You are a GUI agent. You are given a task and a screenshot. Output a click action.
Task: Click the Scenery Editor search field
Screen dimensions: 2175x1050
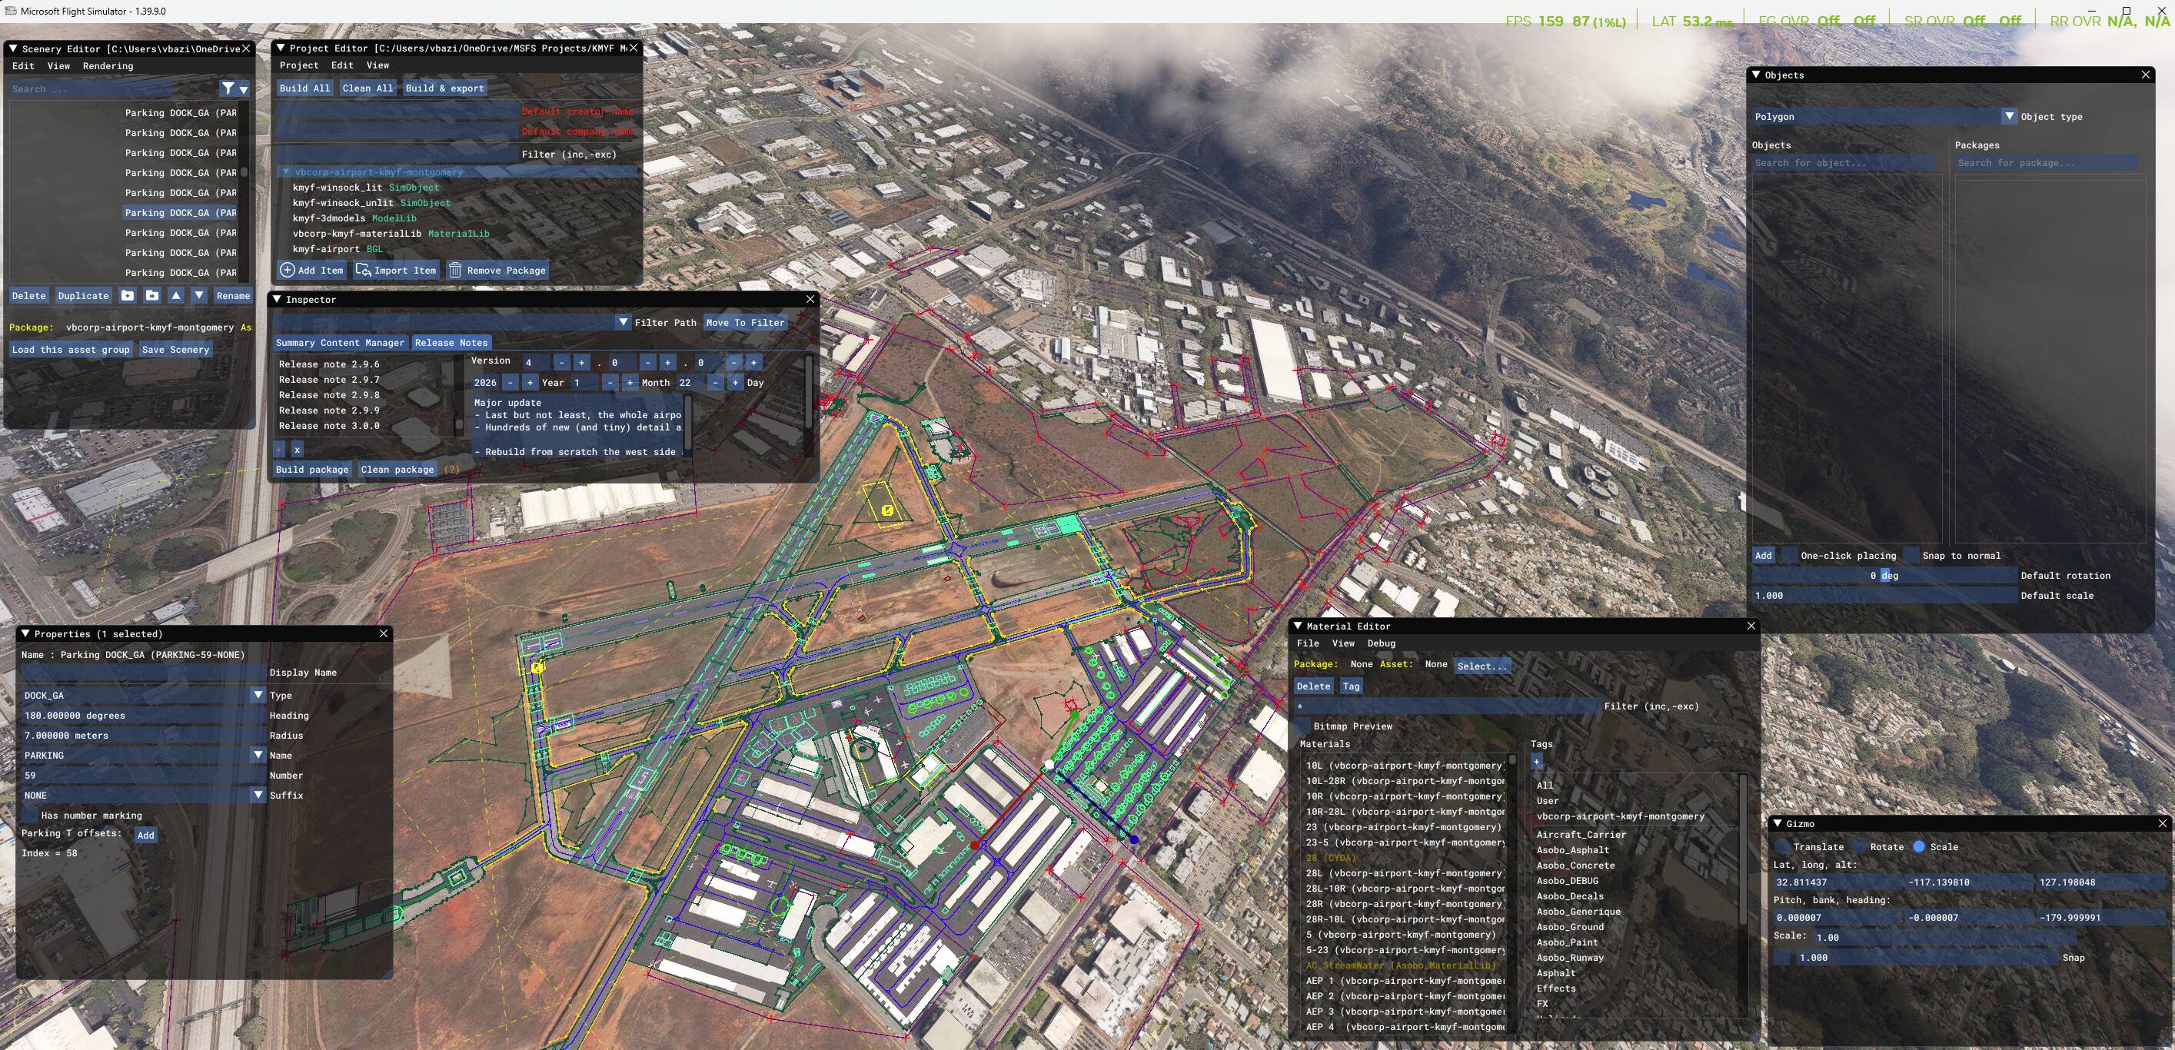point(91,88)
